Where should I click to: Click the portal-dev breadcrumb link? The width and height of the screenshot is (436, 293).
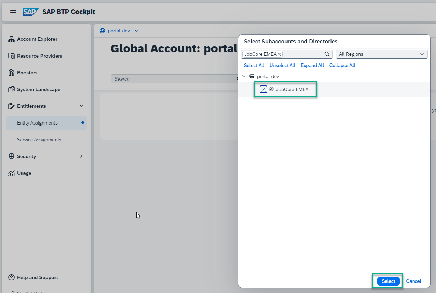click(119, 31)
